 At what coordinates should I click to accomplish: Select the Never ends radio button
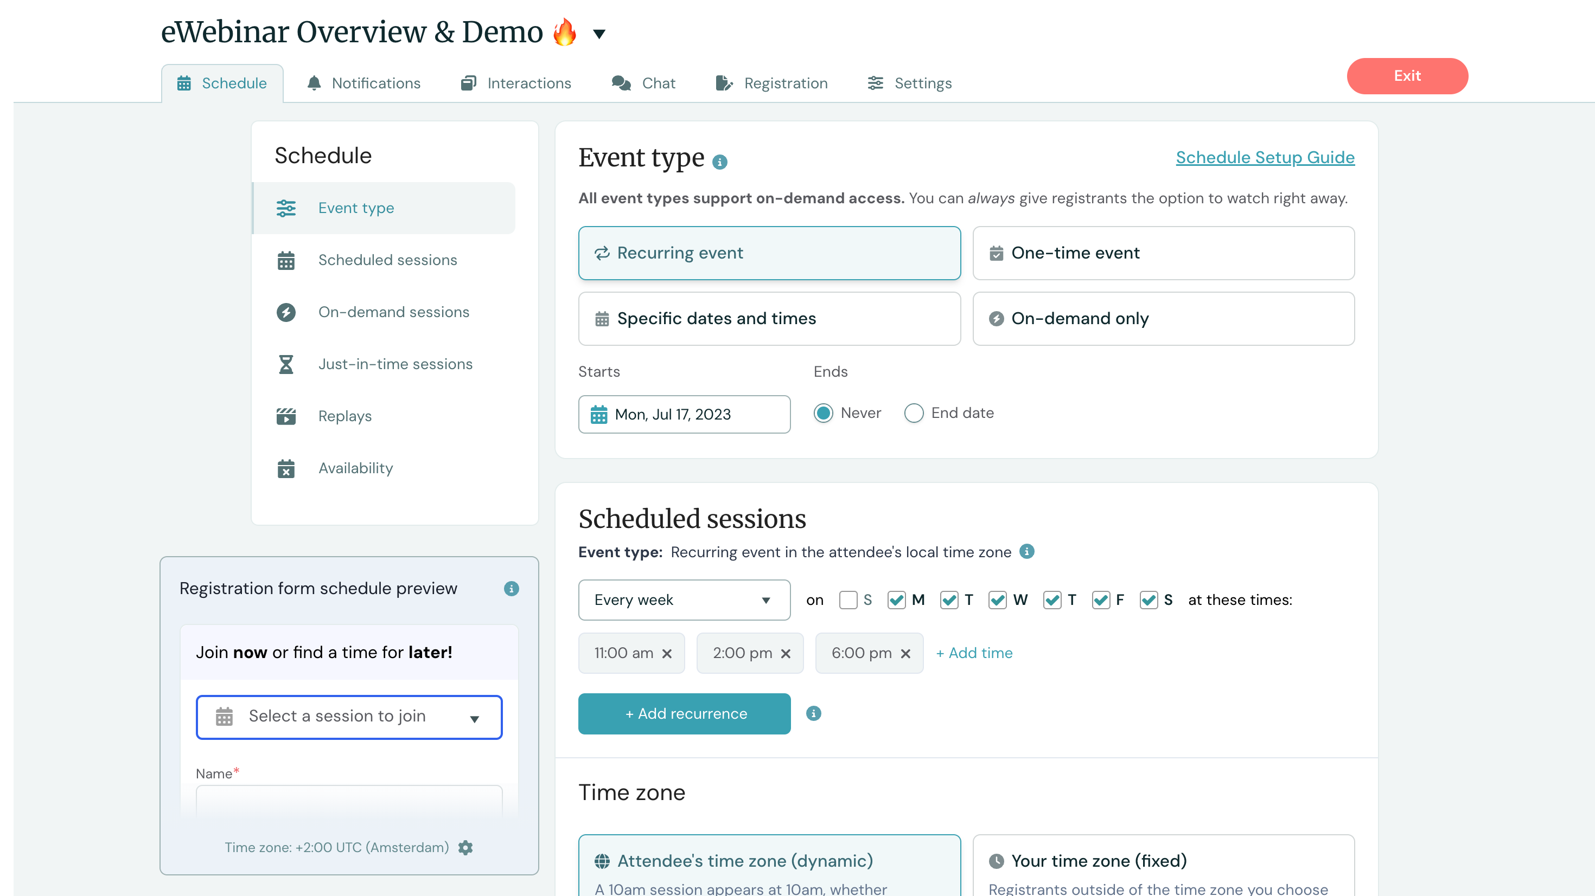824,412
